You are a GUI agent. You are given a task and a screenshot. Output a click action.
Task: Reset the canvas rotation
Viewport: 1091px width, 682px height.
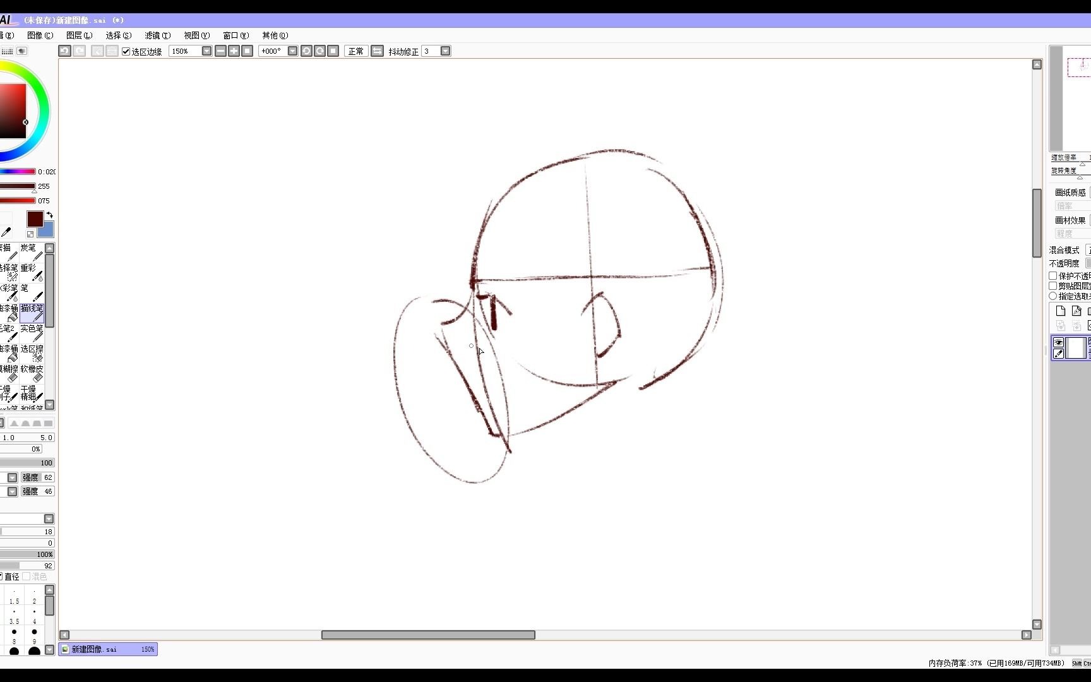[x=333, y=51]
